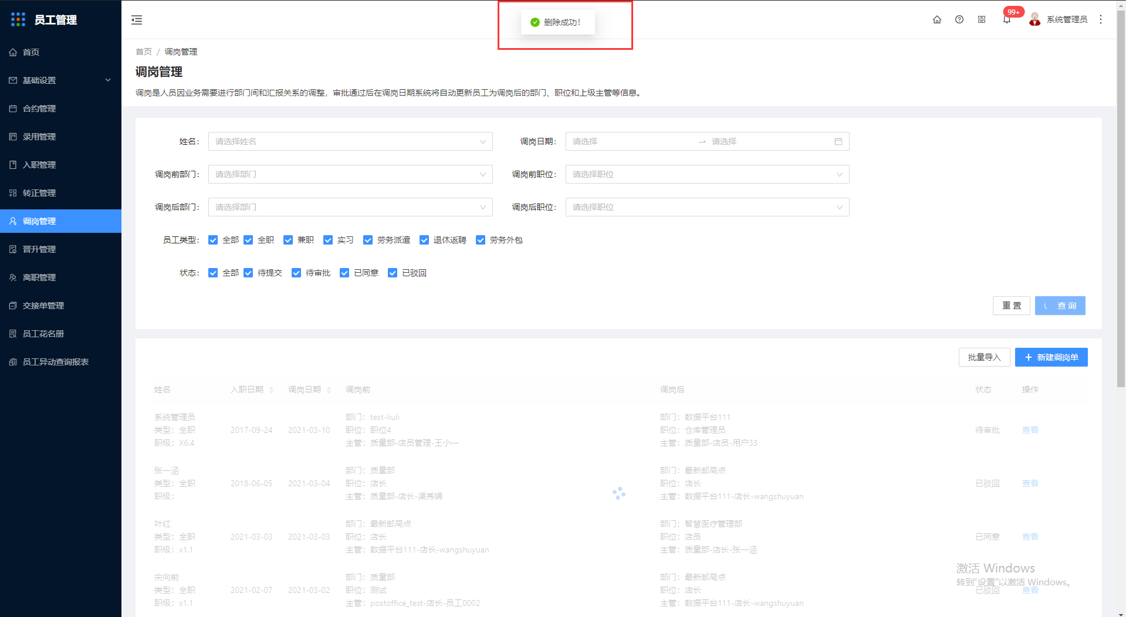The width and height of the screenshot is (1126, 617).
Task: Open notifications bell with 99+ badge
Action: (1007, 19)
